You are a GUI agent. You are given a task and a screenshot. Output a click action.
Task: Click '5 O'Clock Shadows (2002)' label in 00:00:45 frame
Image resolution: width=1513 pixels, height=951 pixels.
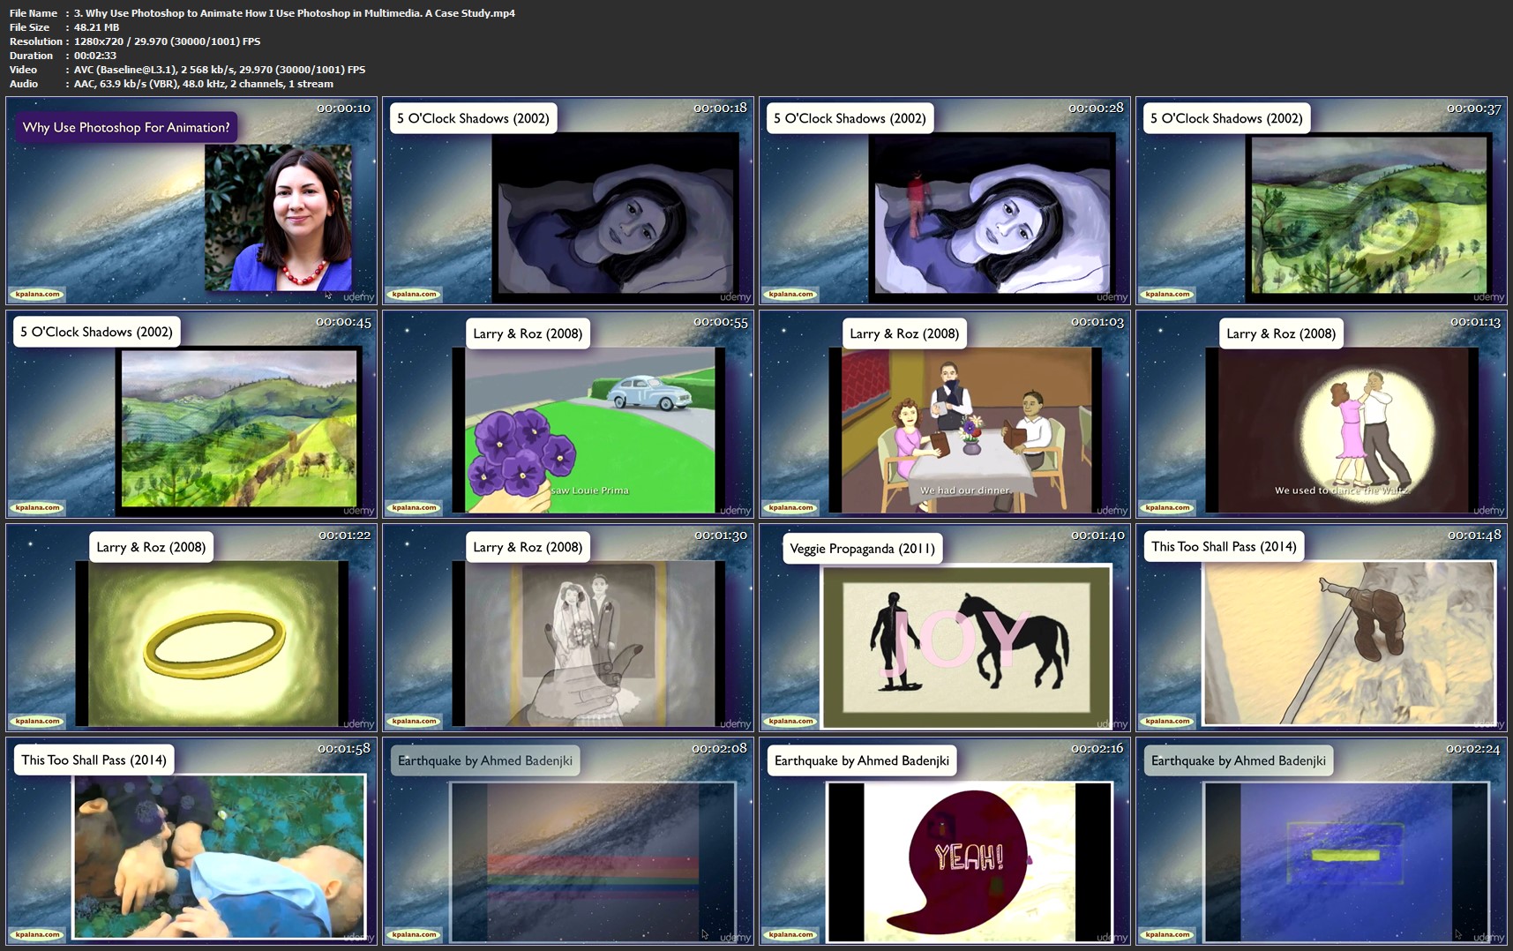(x=96, y=332)
